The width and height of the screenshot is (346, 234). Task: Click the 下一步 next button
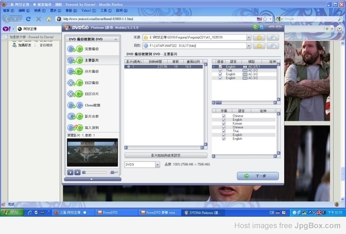coord(257,176)
